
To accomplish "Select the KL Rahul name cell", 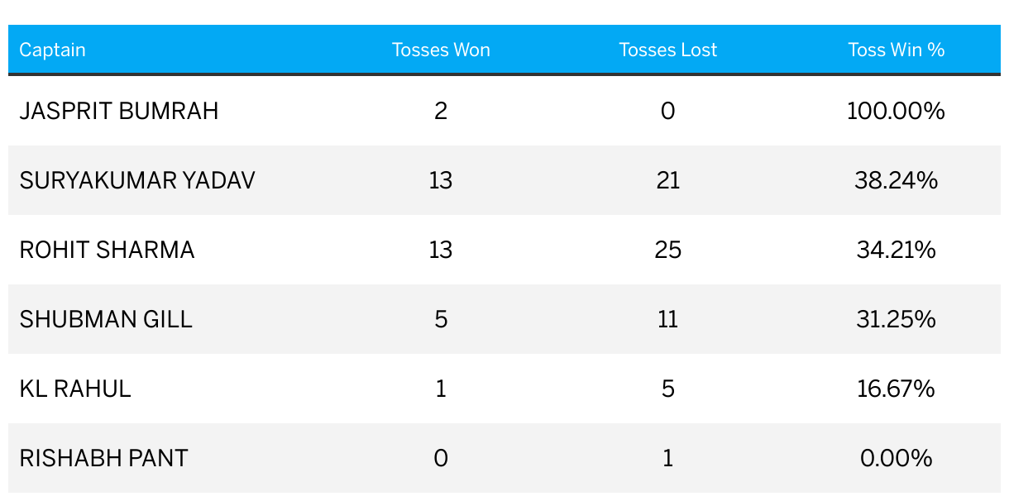I will coord(75,389).
